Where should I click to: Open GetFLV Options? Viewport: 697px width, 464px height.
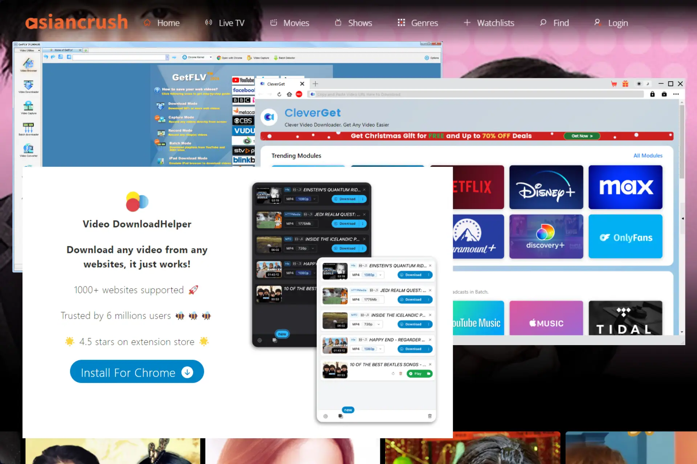pyautogui.click(x=432, y=58)
